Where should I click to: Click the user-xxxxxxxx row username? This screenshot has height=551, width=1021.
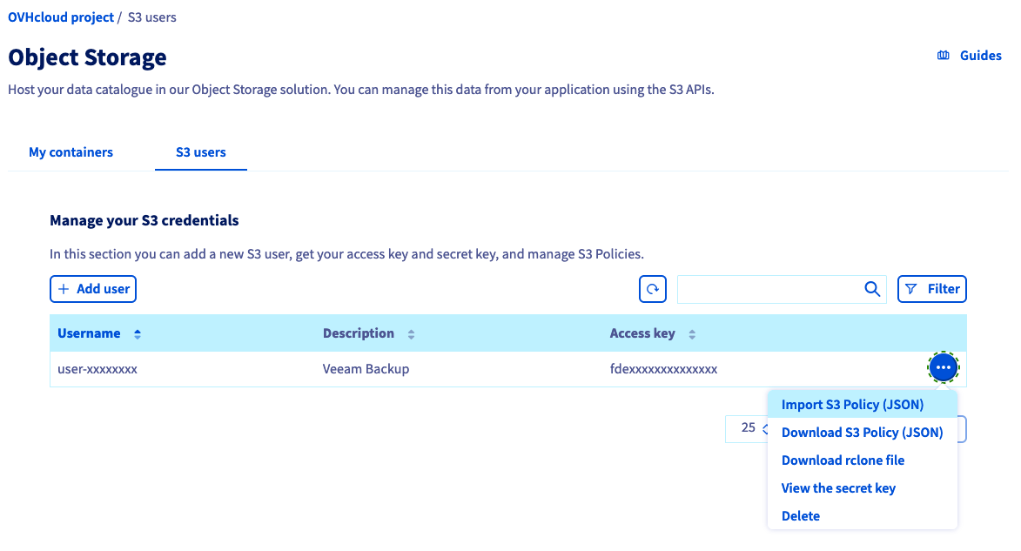[97, 369]
